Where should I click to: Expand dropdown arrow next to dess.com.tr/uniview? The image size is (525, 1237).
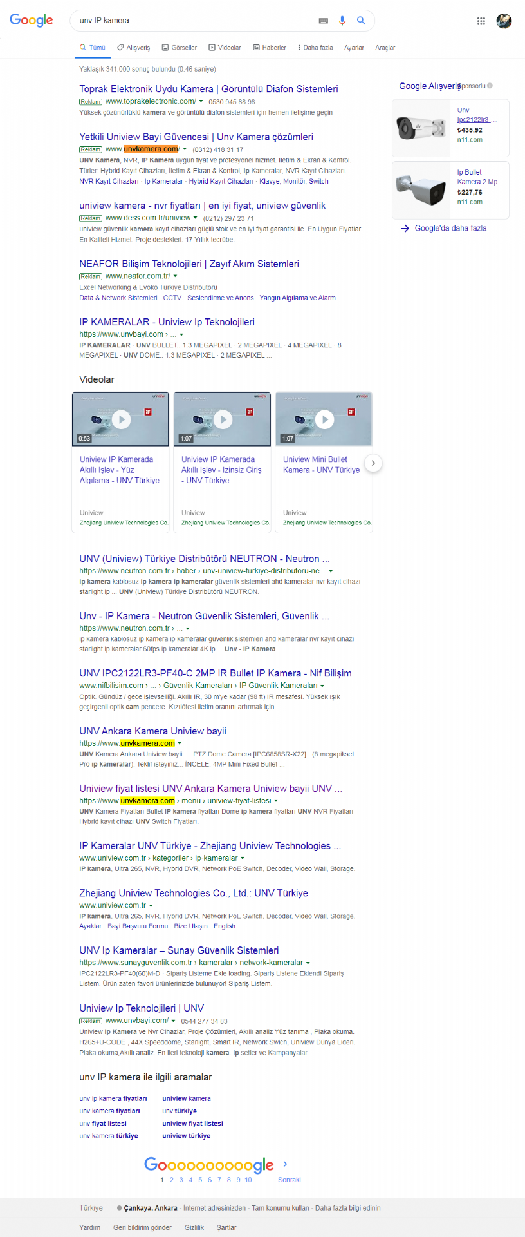(x=196, y=218)
